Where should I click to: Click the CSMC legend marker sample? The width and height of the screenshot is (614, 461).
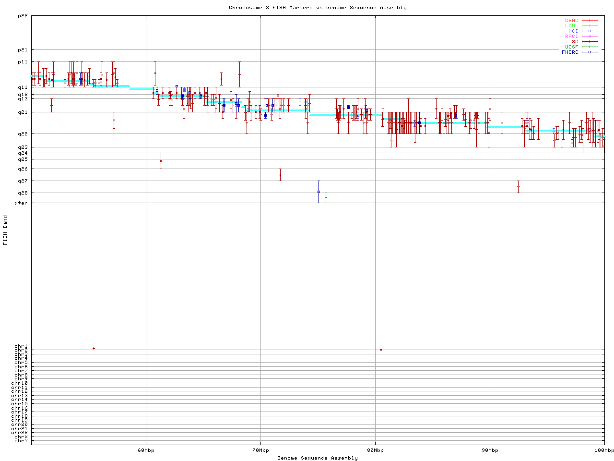[590, 21]
